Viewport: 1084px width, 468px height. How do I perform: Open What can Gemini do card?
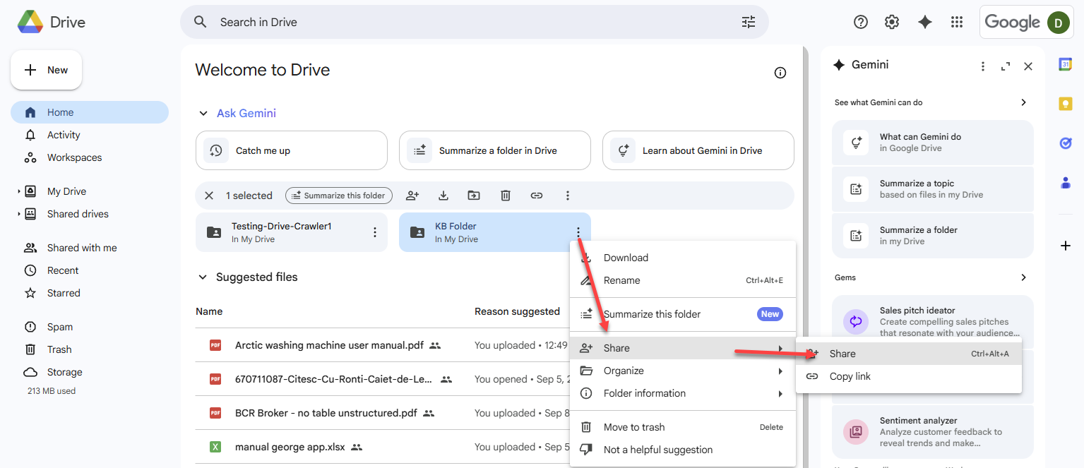933,143
